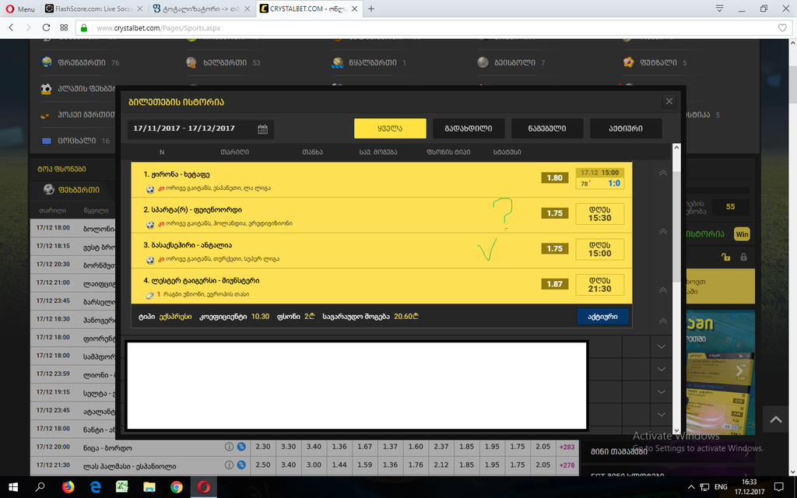Viewport: 797px width, 498px height.
Task: Open the ფრენბურთი sports category
Action: 80,62
